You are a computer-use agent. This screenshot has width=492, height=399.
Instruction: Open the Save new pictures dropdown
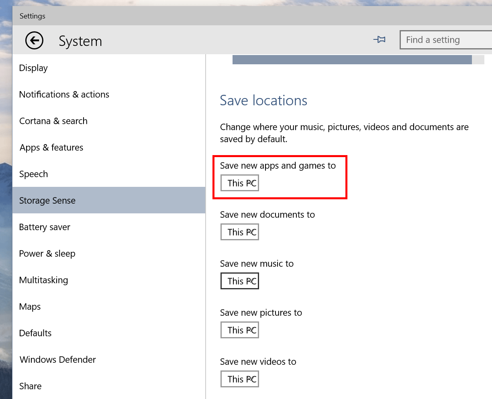[x=239, y=330]
